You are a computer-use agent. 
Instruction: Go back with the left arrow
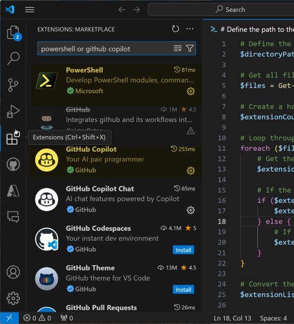click(122, 9)
